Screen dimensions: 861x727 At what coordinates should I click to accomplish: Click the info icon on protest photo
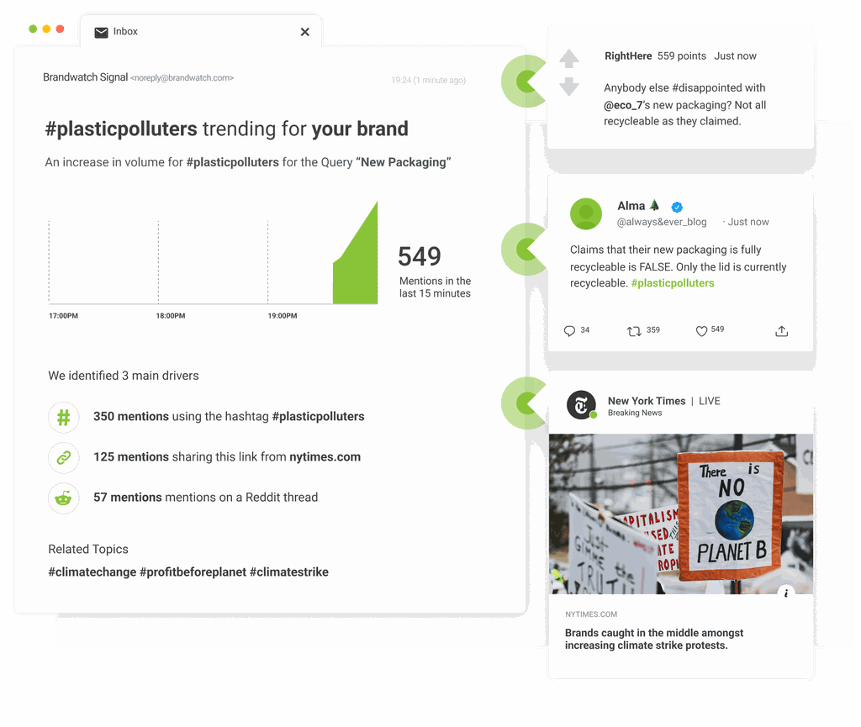click(786, 593)
